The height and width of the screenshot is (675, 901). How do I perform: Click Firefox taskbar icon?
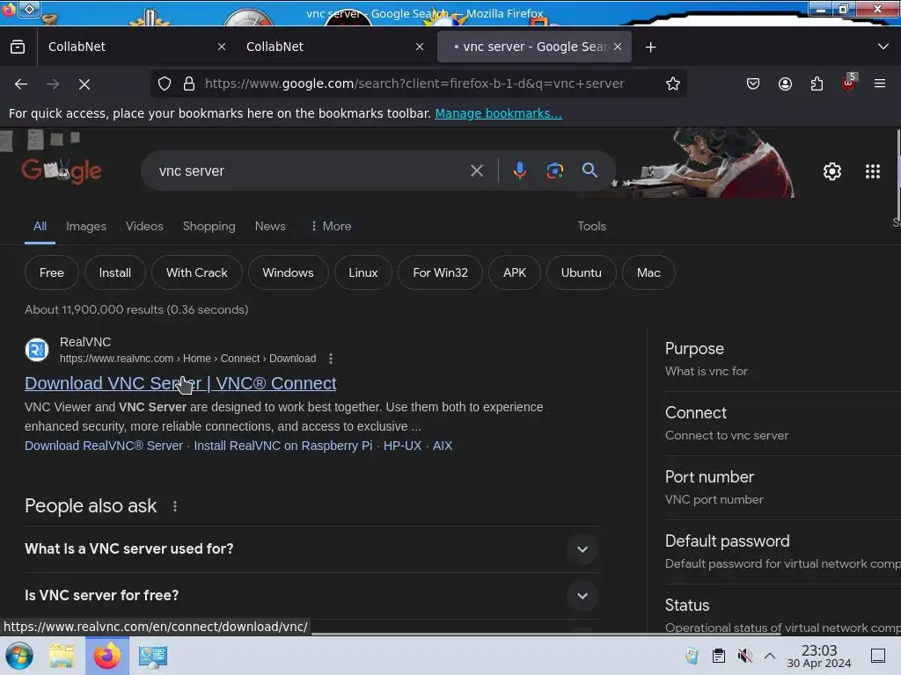pyautogui.click(x=107, y=656)
